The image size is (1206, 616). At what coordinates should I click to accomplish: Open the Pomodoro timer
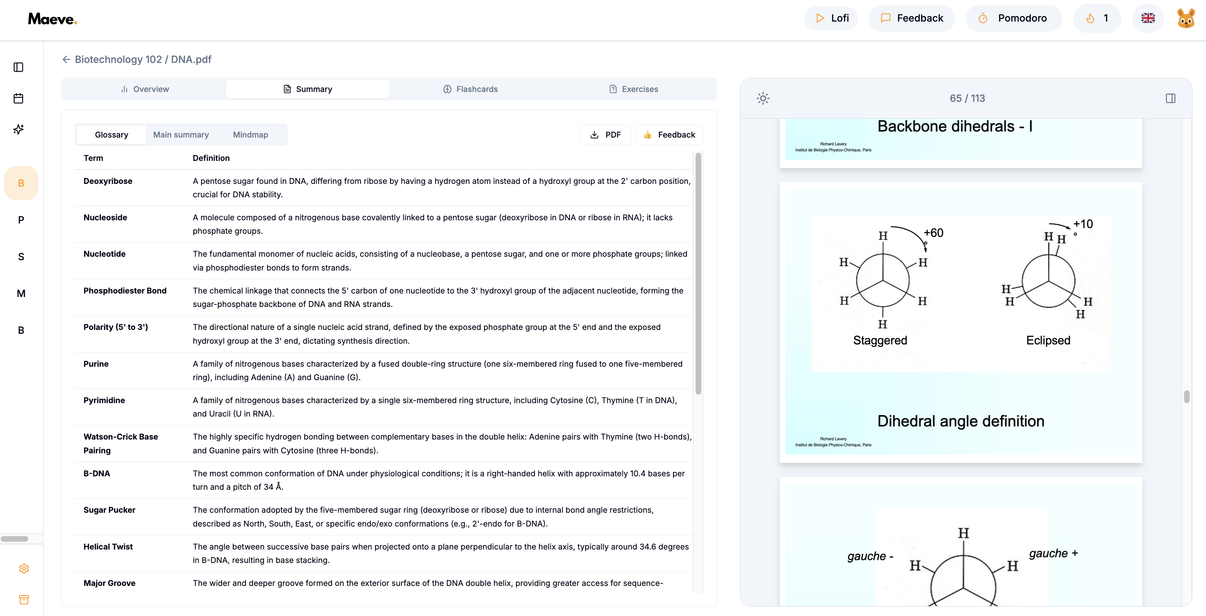[1013, 18]
